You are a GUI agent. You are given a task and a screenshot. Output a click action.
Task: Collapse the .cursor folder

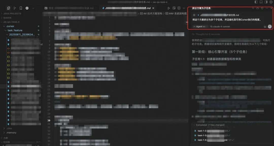click(10, 26)
